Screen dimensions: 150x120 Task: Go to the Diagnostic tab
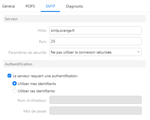74,6
